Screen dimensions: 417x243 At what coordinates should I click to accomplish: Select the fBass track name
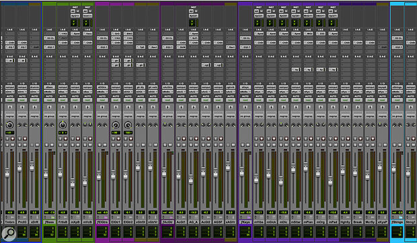49,222
